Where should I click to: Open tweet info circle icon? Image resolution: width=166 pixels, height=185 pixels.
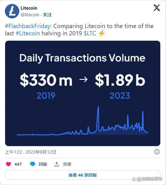[157, 152]
